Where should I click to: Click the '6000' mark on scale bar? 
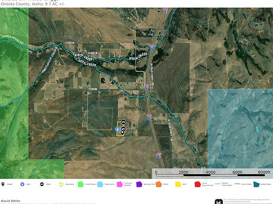pyautogui.click(x=237, y=172)
